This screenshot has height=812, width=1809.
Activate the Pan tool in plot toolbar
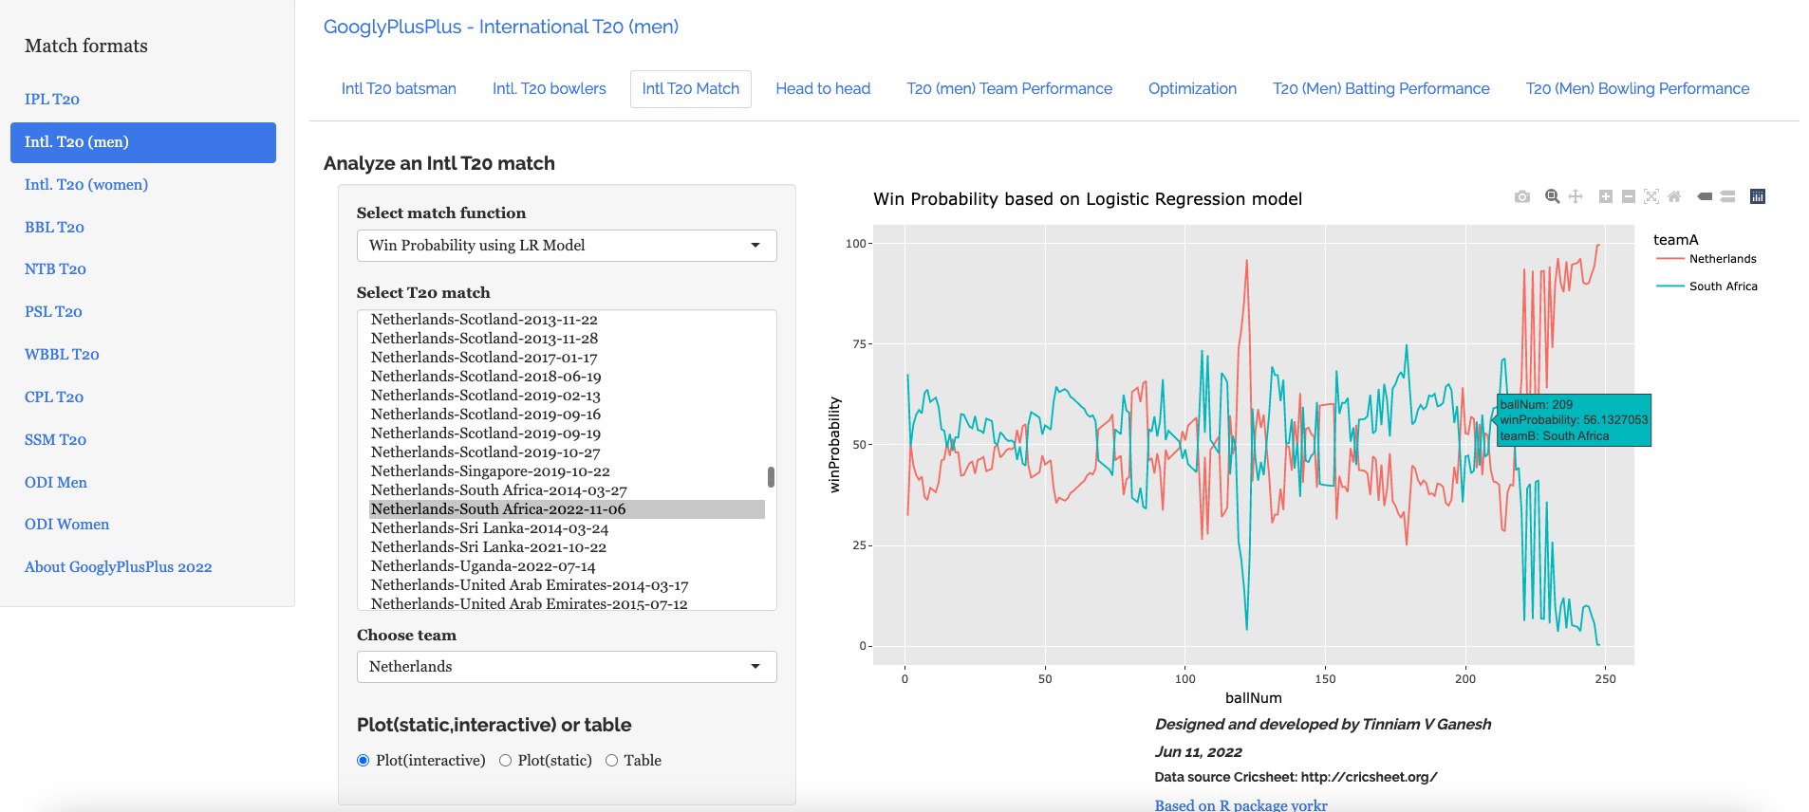point(1576,196)
